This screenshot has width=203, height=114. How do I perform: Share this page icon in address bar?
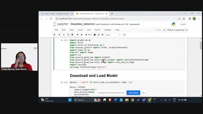pos(179,19)
